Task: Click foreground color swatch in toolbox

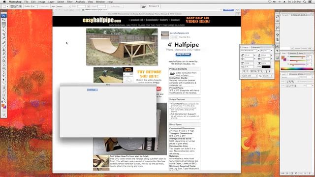Action: pyautogui.click(x=3, y=105)
